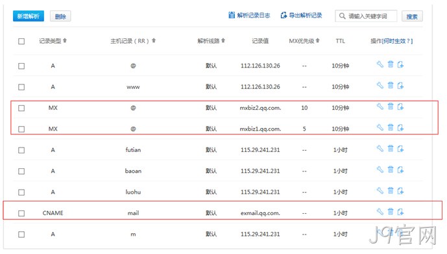Screen dimensions: 447x254
Task: Click the 记录值 column header
Action: 260,41
